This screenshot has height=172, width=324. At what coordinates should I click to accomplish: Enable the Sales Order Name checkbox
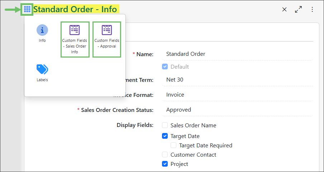(x=165, y=126)
